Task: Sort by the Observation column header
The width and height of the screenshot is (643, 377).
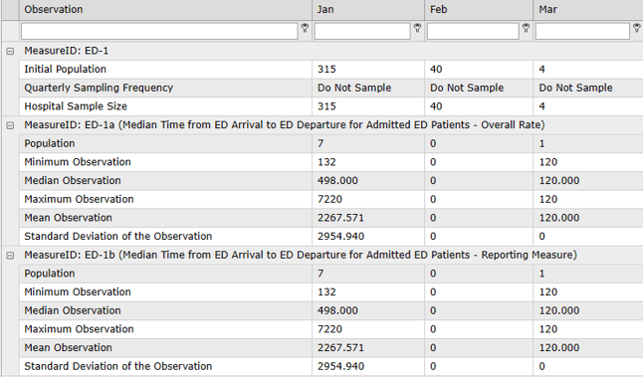Action: 165,9
